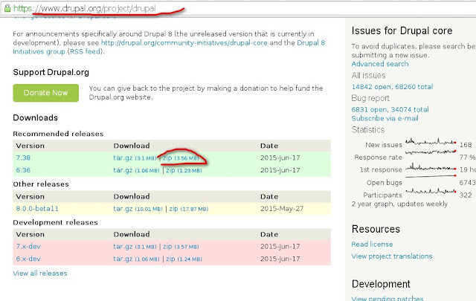Click the green padlock icon in address bar
Viewport: 476px width, 301px height.
coord(7,8)
